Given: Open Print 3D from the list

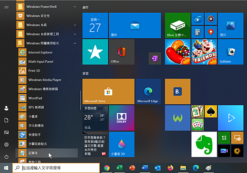Looking at the screenshot, I should (47, 71).
